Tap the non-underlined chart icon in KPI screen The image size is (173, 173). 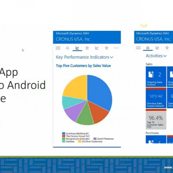[97, 48]
